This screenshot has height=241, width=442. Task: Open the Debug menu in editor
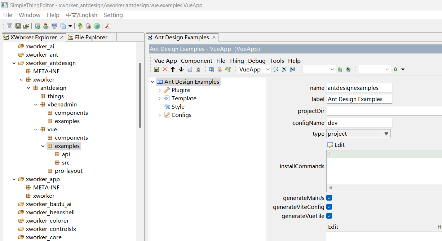coord(257,61)
